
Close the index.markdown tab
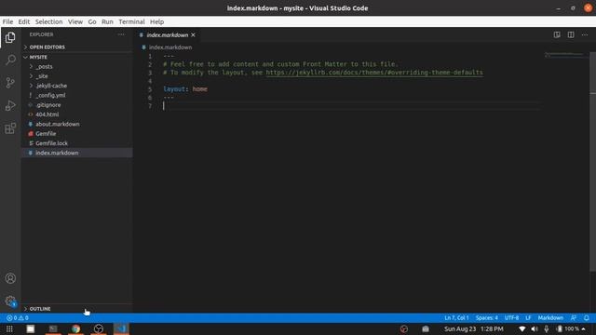click(x=193, y=35)
